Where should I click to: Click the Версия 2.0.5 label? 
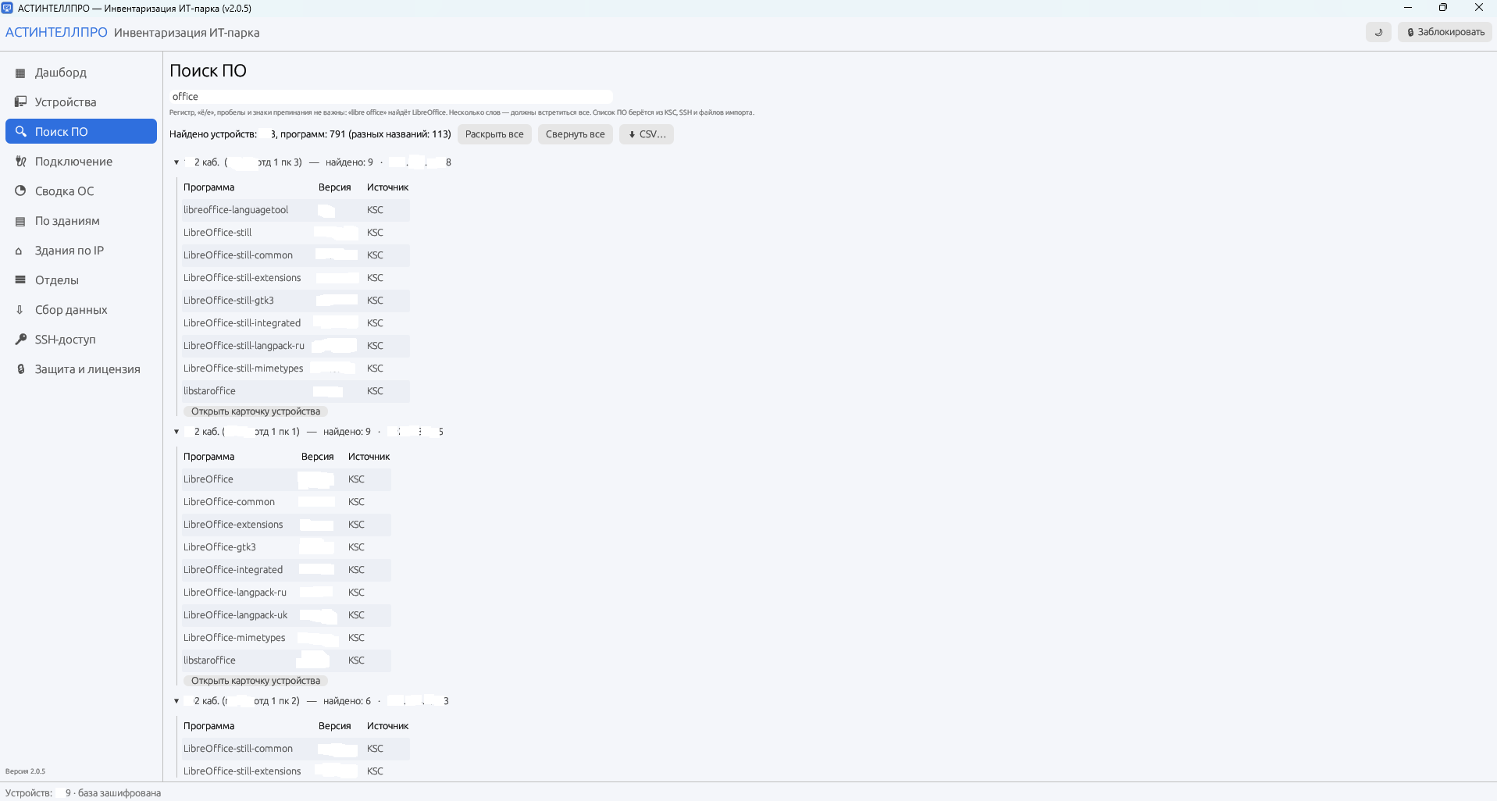pyautogui.click(x=25, y=771)
